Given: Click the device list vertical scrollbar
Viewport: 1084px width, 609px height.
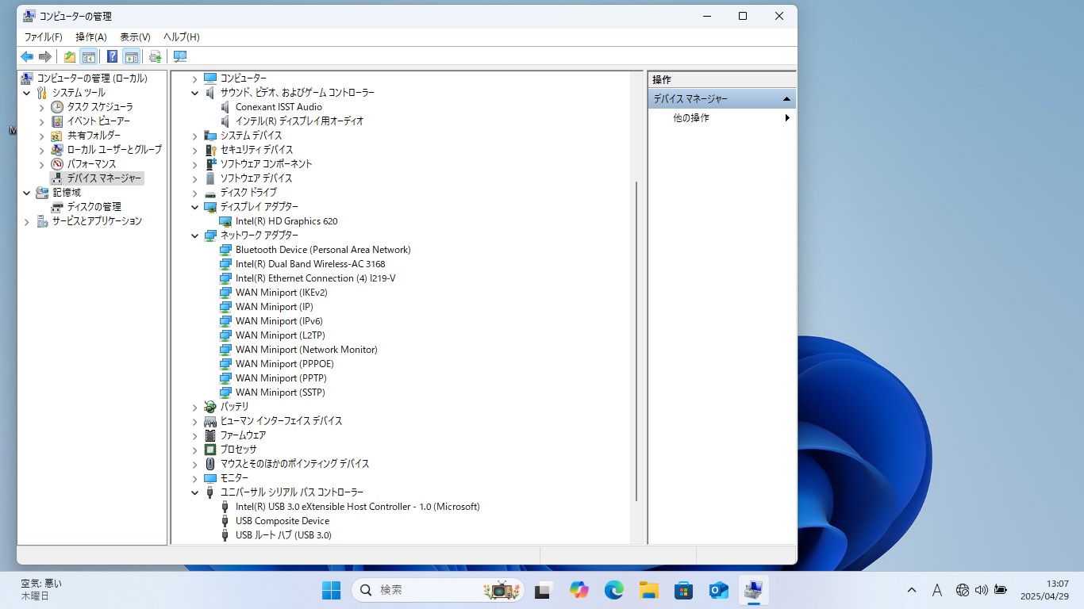Looking at the screenshot, I should [637, 341].
